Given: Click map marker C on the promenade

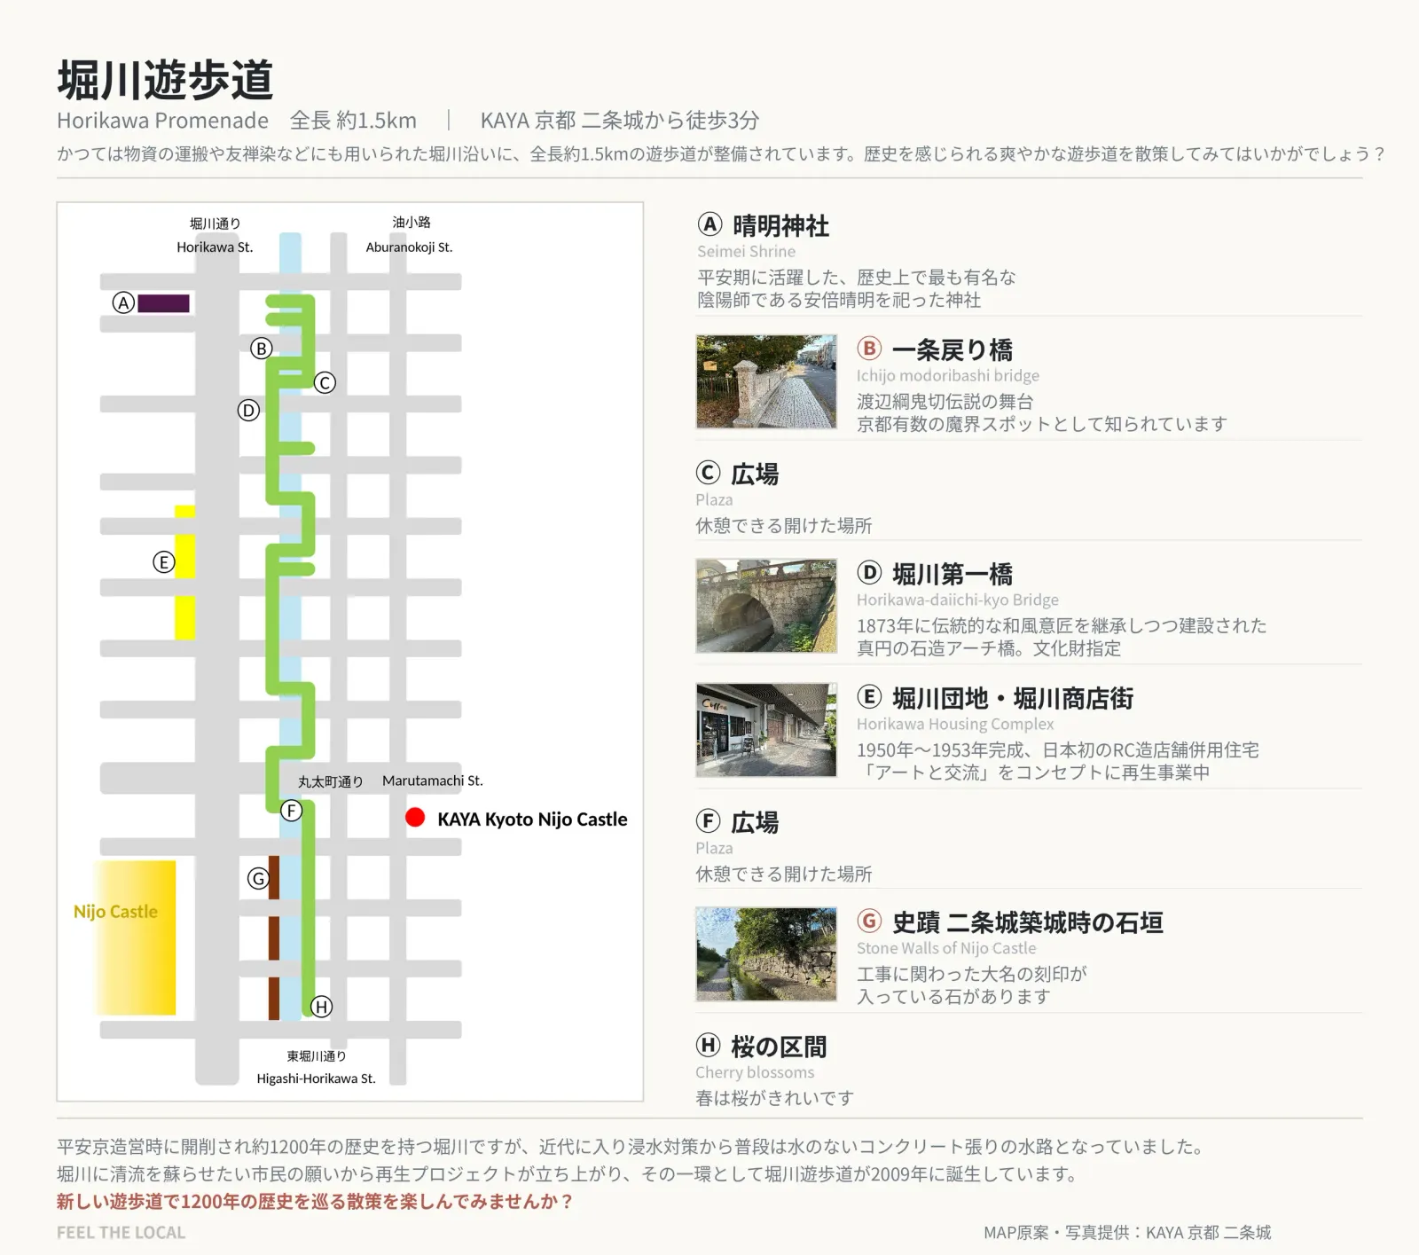Looking at the screenshot, I should tap(325, 383).
